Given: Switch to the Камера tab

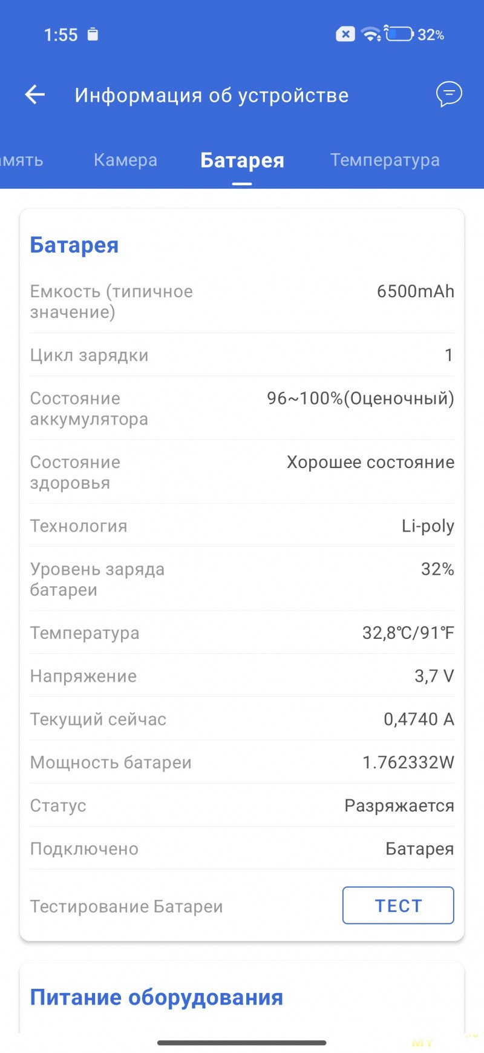Looking at the screenshot, I should point(125,160).
